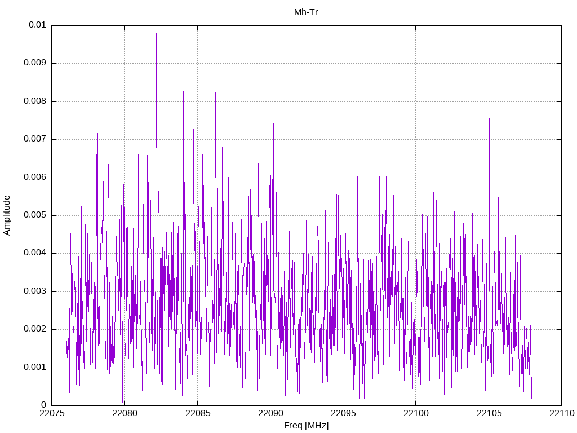Select the y-axis value 0.009
This screenshot has width=577, height=433.
click(35, 63)
